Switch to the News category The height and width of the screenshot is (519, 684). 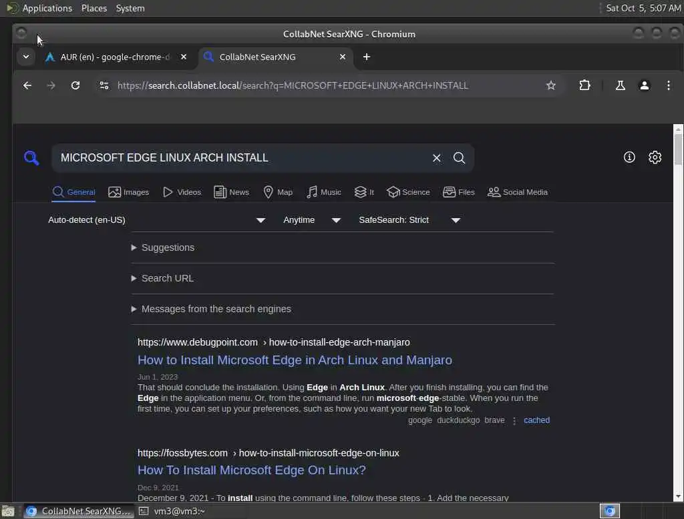(232, 192)
